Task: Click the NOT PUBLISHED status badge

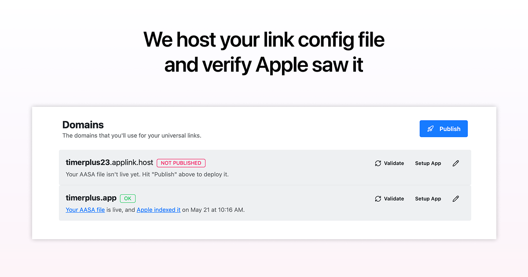Action: [181, 163]
